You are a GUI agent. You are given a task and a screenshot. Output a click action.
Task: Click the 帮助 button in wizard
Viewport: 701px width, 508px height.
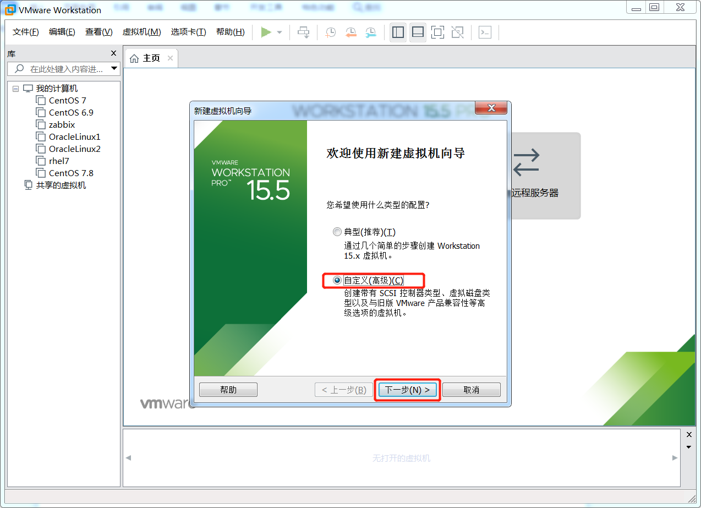228,390
